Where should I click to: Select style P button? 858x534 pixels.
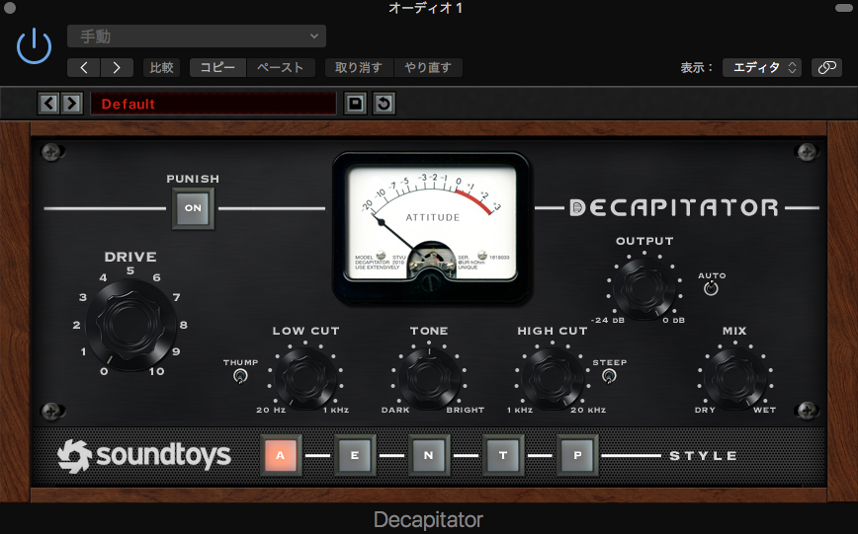tap(577, 455)
